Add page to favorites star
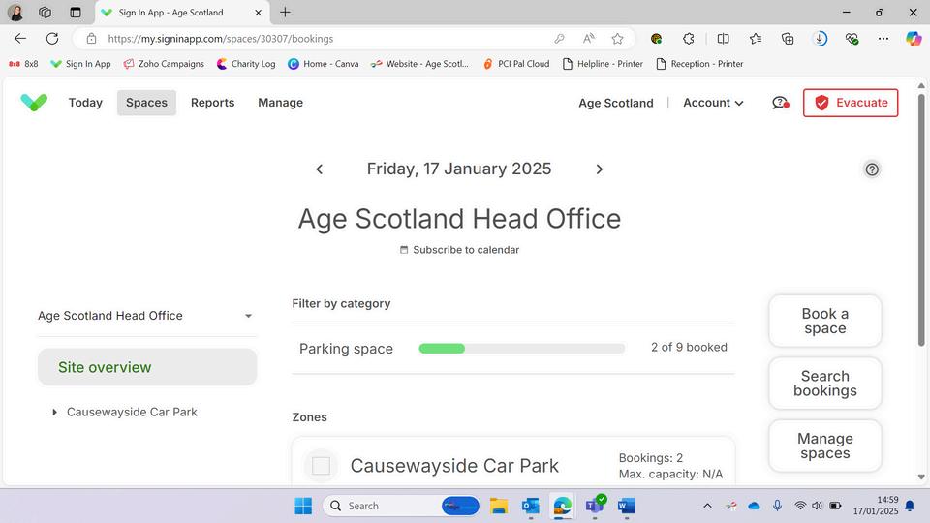 click(617, 39)
